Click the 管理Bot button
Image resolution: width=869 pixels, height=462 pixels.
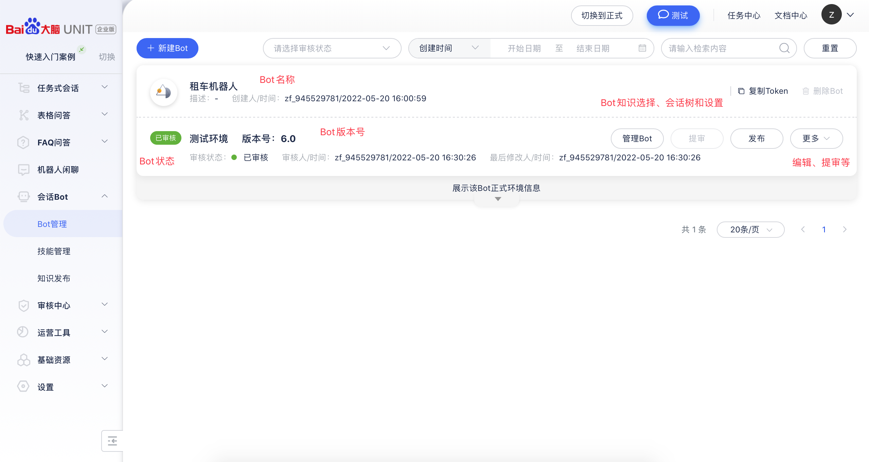(x=637, y=139)
